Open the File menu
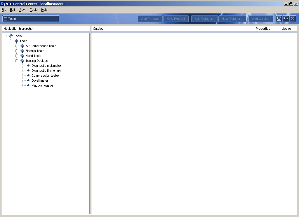Screen dimensions: 299x217 click(4, 10)
